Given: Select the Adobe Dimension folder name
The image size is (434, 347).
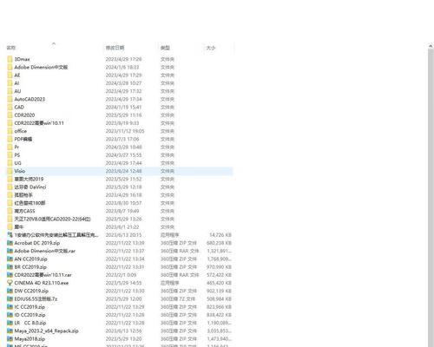Looking at the screenshot, I should [x=41, y=68].
